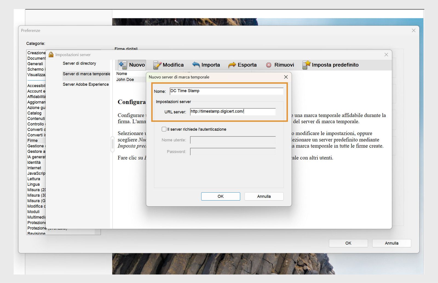Click the Importa arrow icon

coord(195,65)
